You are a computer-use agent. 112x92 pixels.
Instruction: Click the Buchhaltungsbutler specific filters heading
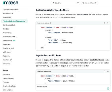(52, 10)
